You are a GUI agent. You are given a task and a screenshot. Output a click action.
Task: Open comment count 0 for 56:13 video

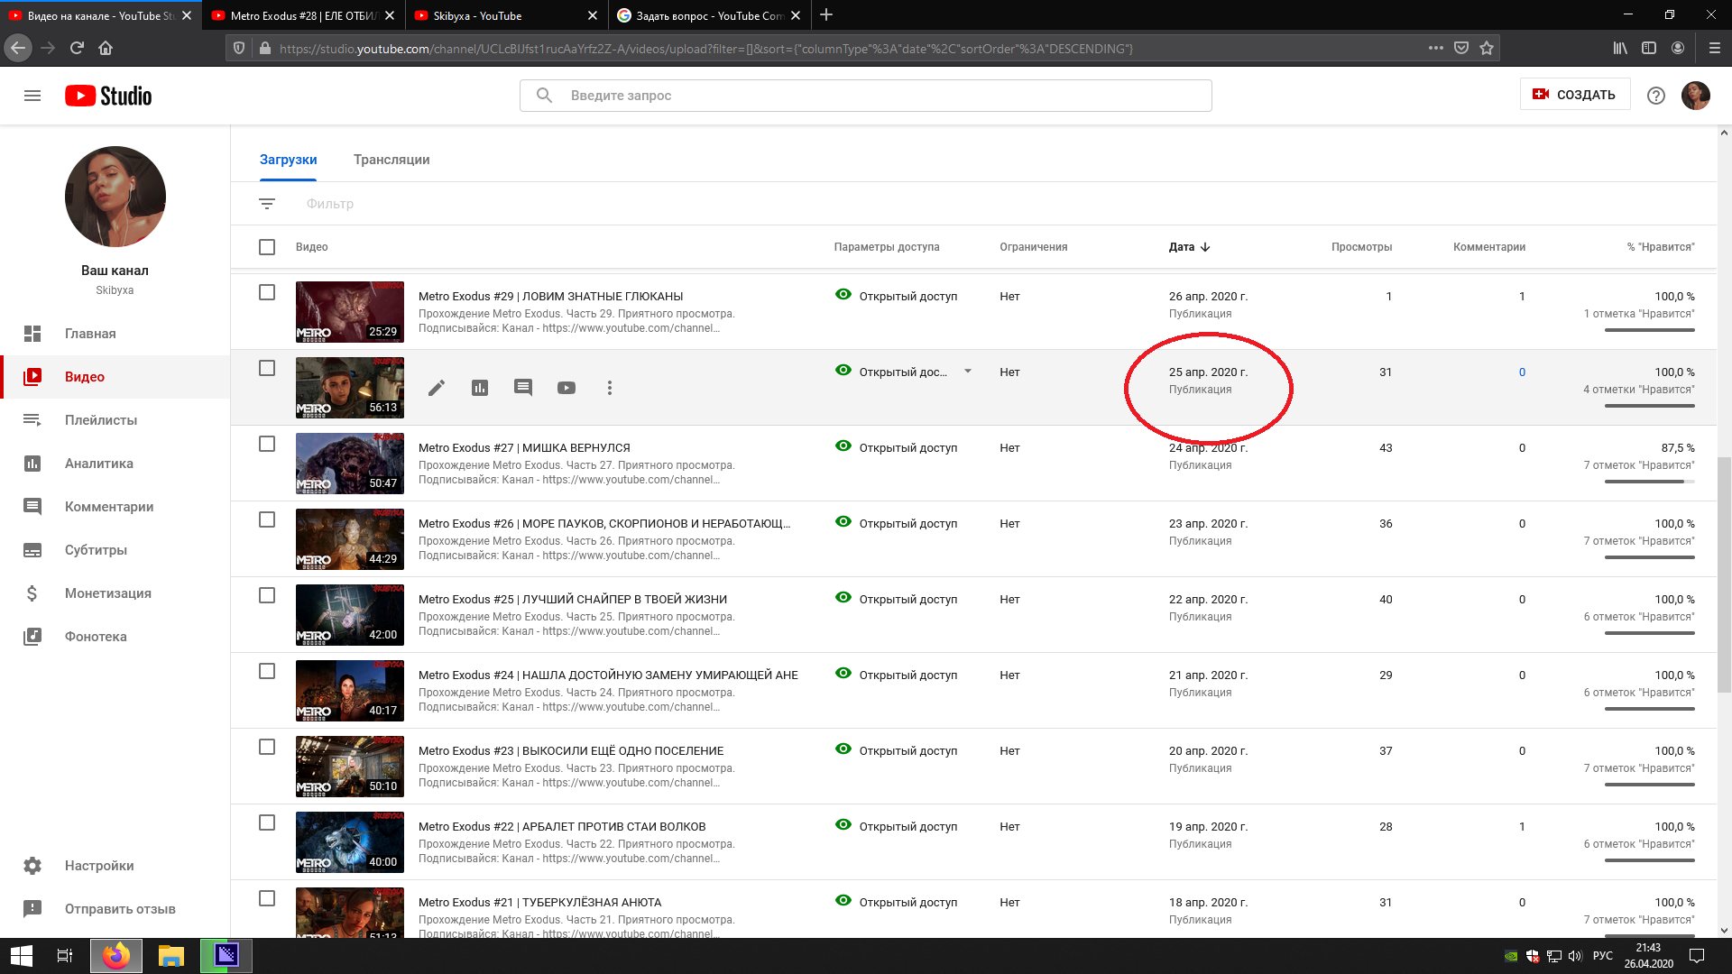pos(1522,372)
